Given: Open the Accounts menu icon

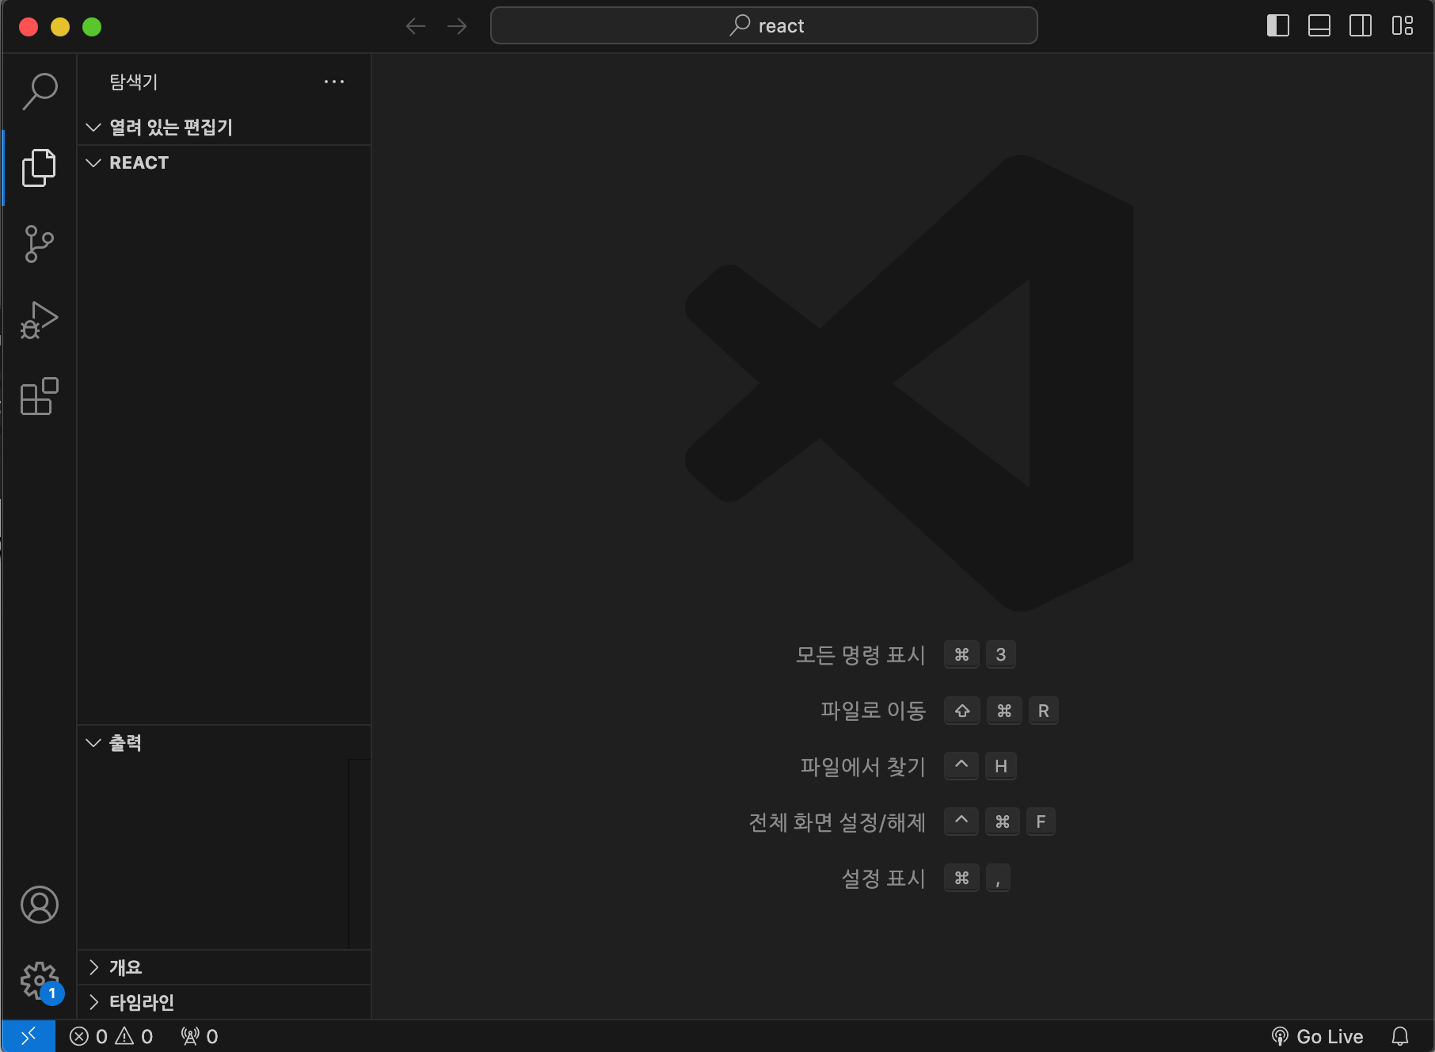Looking at the screenshot, I should (x=40, y=905).
